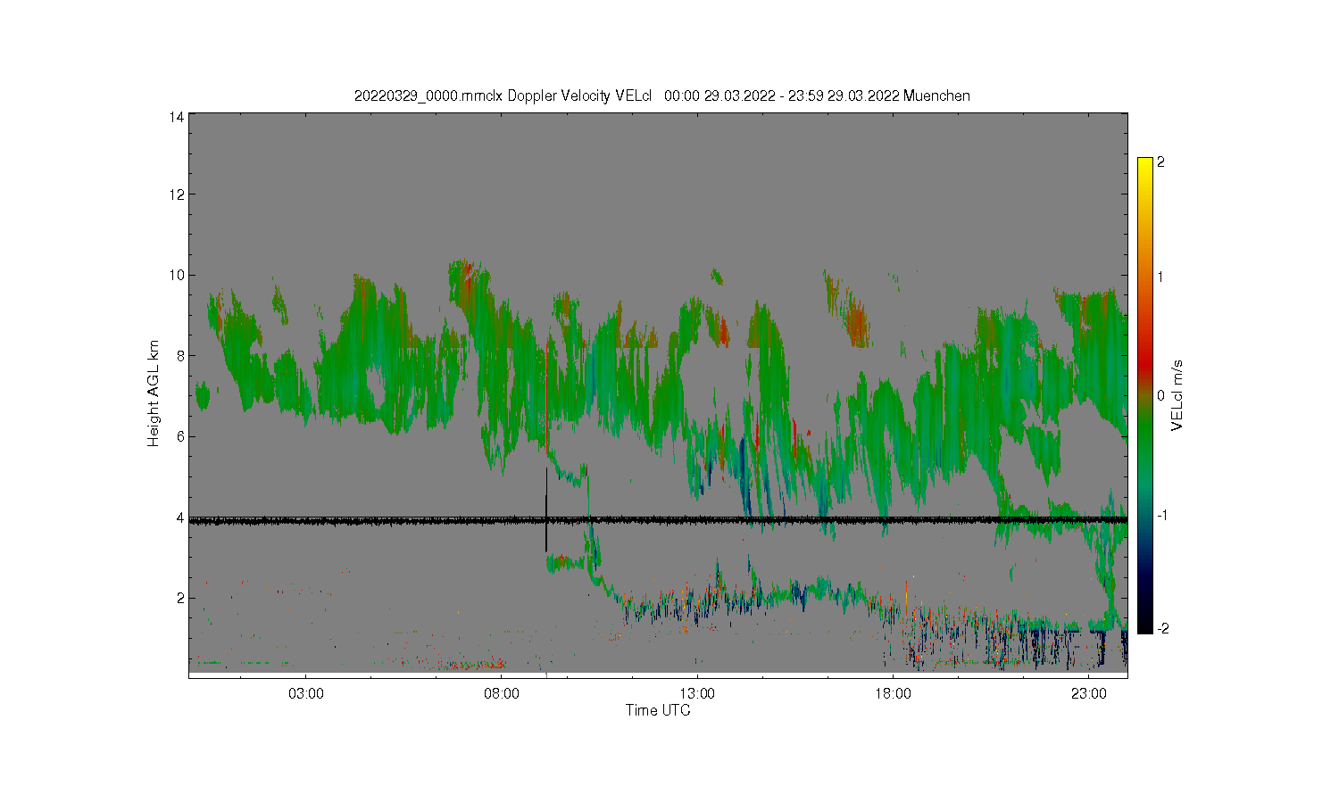The width and height of the screenshot is (1339, 803).
Task: Click the yellow top of the colorbar
Action: [x=1145, y=165]
